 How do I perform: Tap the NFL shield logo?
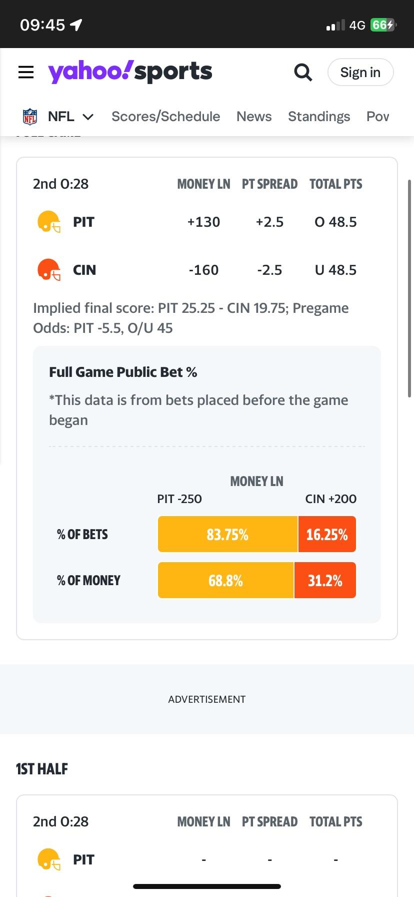point(30,117)
